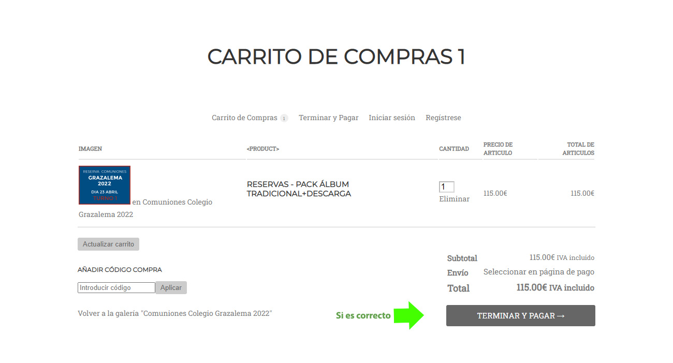Image resolution: width=673 pixels, height=363 pixels.
Task: Apply the code with the Aplicar button
Action: pyautogui.click(x=171, y=287)
